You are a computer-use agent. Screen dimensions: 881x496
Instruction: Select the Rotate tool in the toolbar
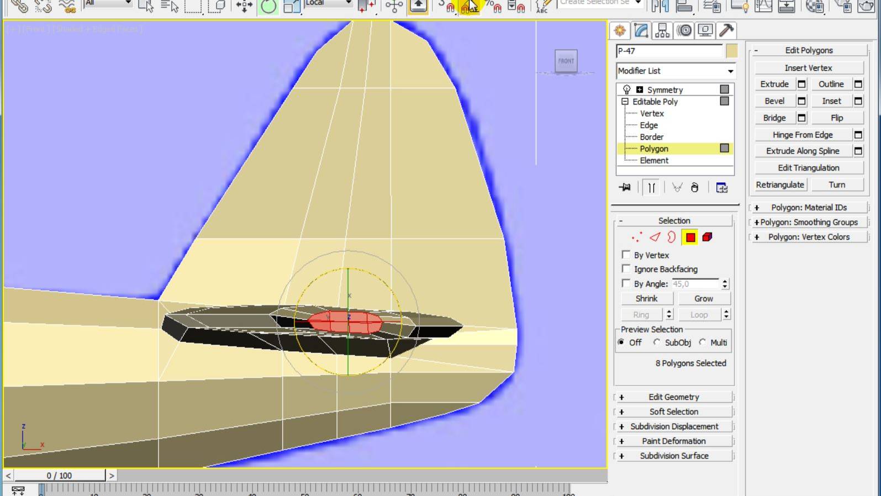[x=268, y=6]
